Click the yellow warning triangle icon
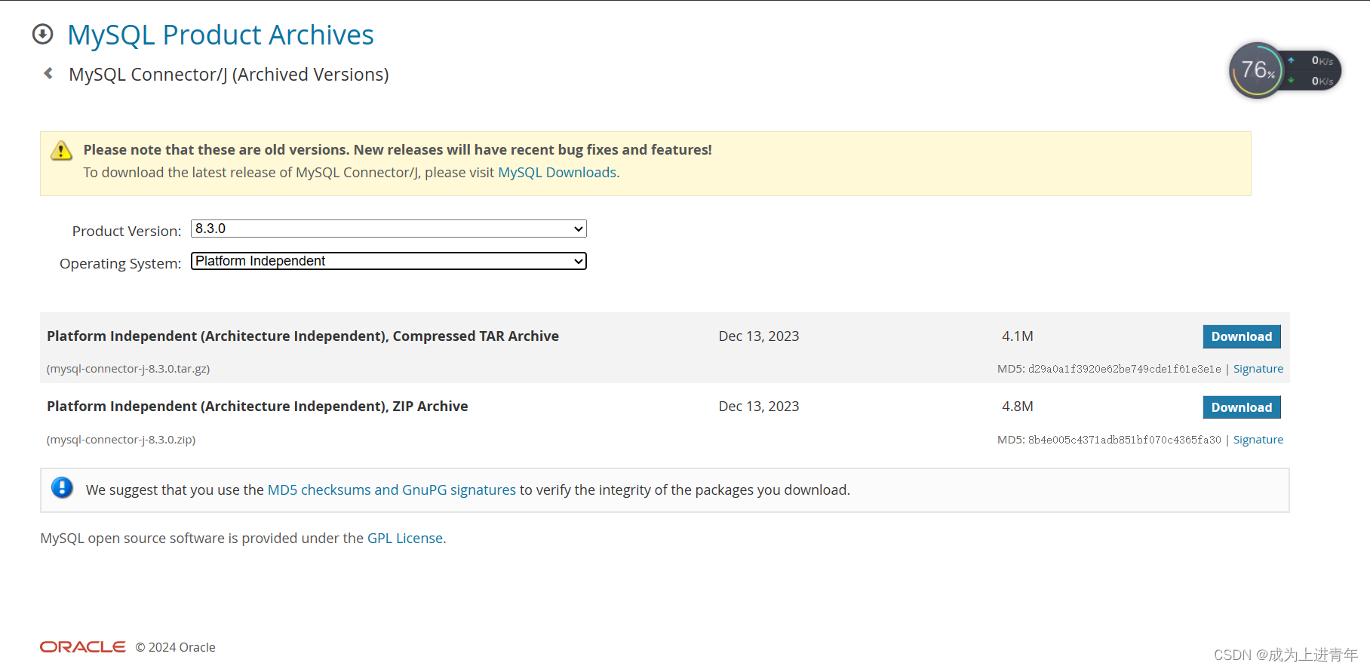Screen dimensions: 1370x669 coord(61,151)
